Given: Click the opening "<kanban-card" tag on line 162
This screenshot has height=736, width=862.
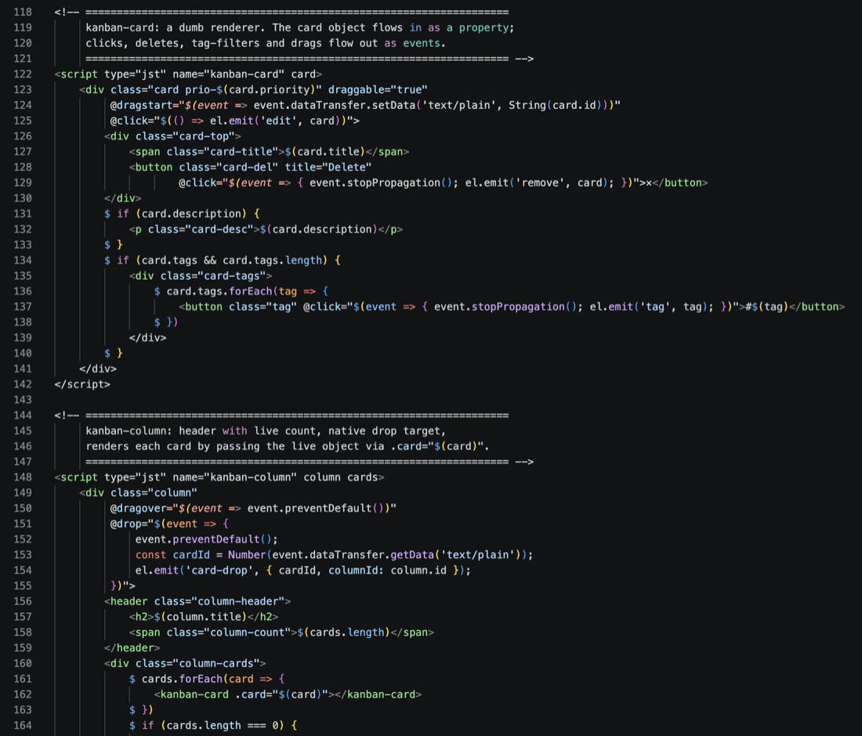Looking at the screenshot, I should 191,694.
